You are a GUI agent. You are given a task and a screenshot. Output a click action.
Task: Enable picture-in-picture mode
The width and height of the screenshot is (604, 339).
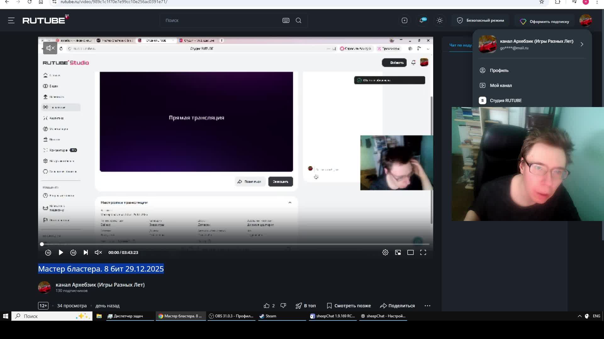[x=398, y=253]
